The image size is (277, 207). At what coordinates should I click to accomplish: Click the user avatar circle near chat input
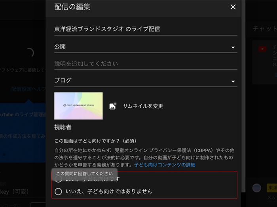coord(257,188)
